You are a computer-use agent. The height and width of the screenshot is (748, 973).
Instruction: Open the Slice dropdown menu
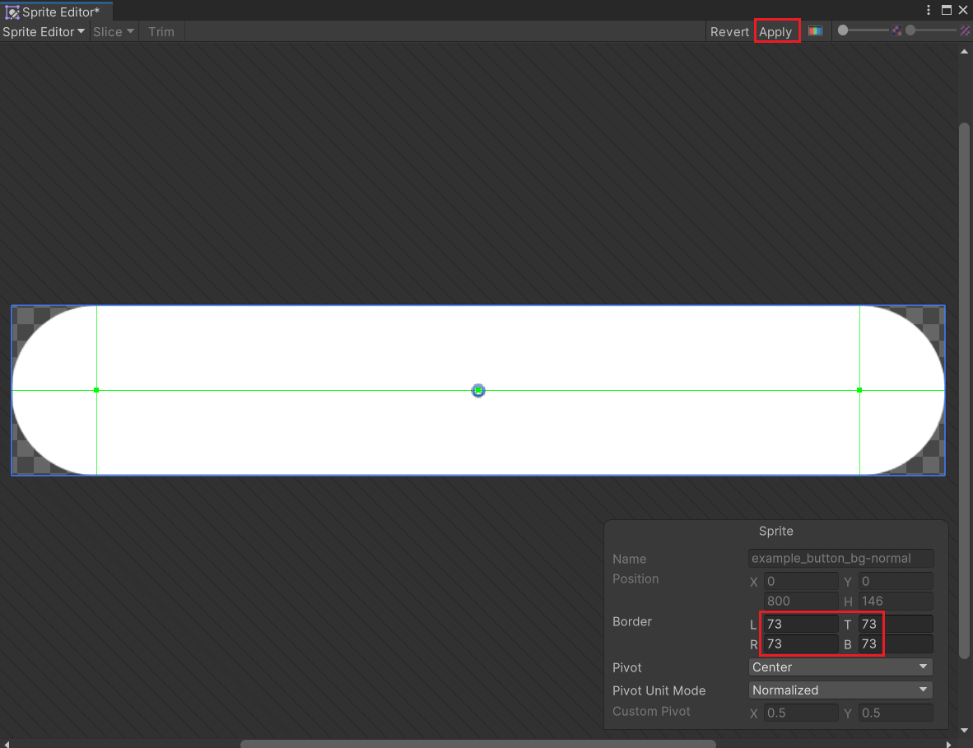tap(113, 31)
